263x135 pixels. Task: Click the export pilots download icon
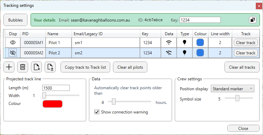click(x=50, y=67)
